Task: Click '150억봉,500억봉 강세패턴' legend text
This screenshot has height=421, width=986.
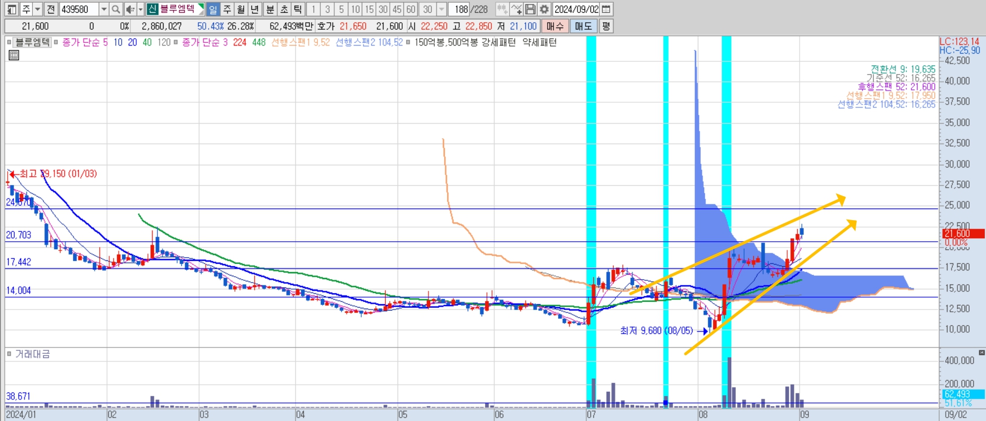Action: point(465,42)
